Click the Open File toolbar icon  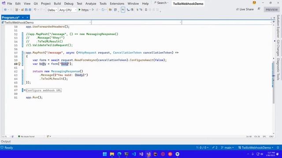pyautogui.click(x=22, y=10)
